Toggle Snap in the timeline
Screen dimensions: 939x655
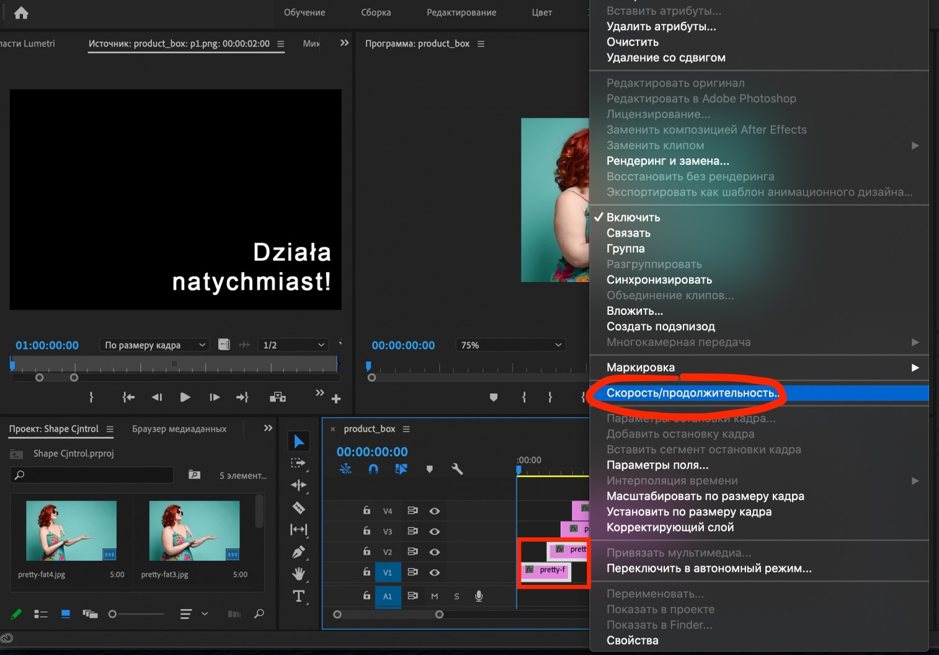click(373, 469)
